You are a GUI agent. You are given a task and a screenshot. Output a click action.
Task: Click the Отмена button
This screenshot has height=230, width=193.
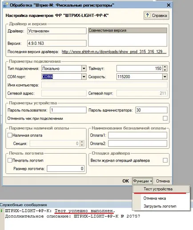click(163, 181)
